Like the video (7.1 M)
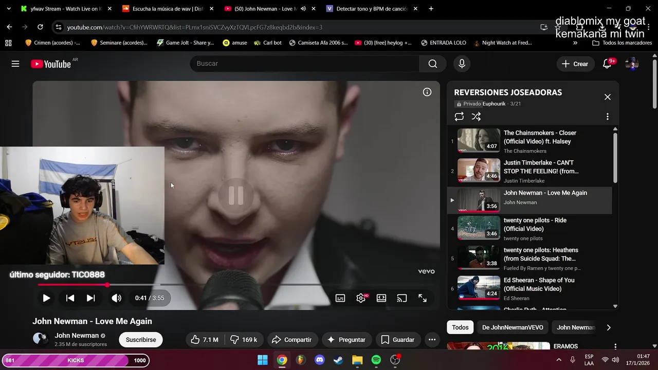The height and width of the screenshot is (370, 658). click(205, 340)
